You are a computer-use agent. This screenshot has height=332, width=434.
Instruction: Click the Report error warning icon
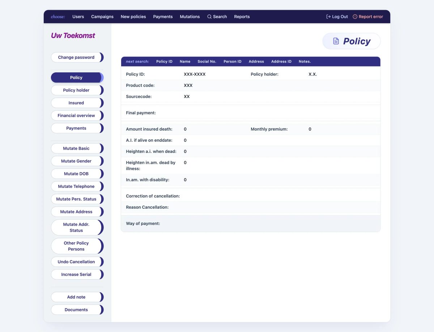pyautogui.click(x=355, y=17)
